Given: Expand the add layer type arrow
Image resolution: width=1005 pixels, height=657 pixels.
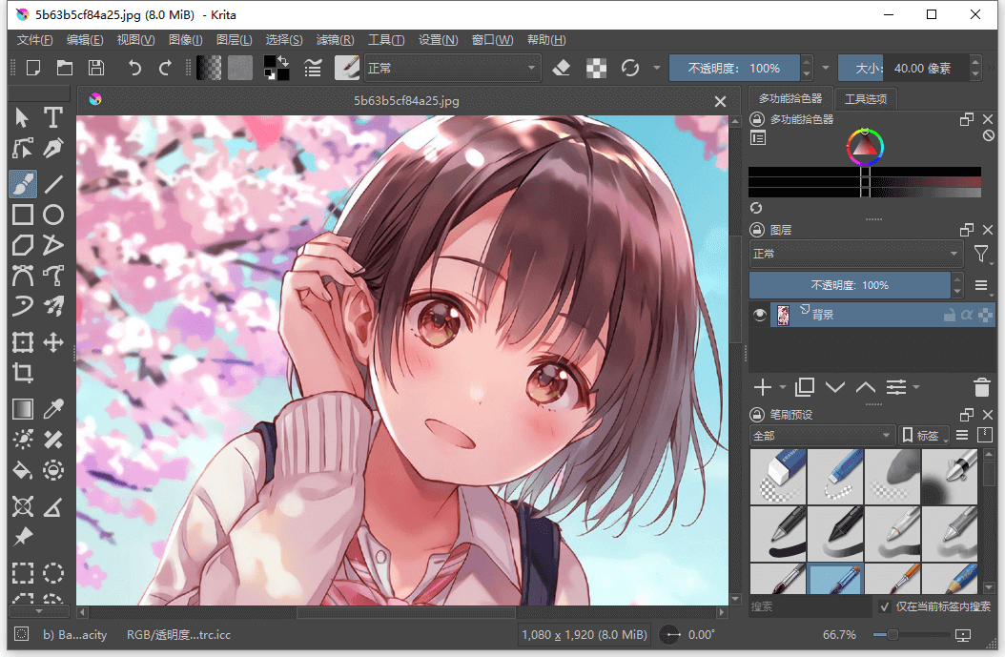Looking at the screenshot, I should coord(783,387).
